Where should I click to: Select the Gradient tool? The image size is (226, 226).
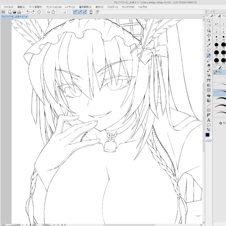click(209, 100)
